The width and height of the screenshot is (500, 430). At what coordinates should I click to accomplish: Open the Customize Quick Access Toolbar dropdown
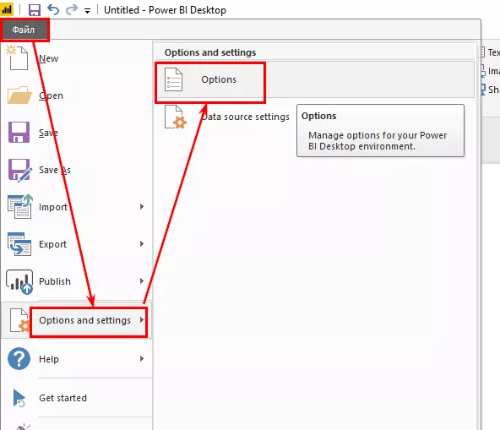pos(87,11)
